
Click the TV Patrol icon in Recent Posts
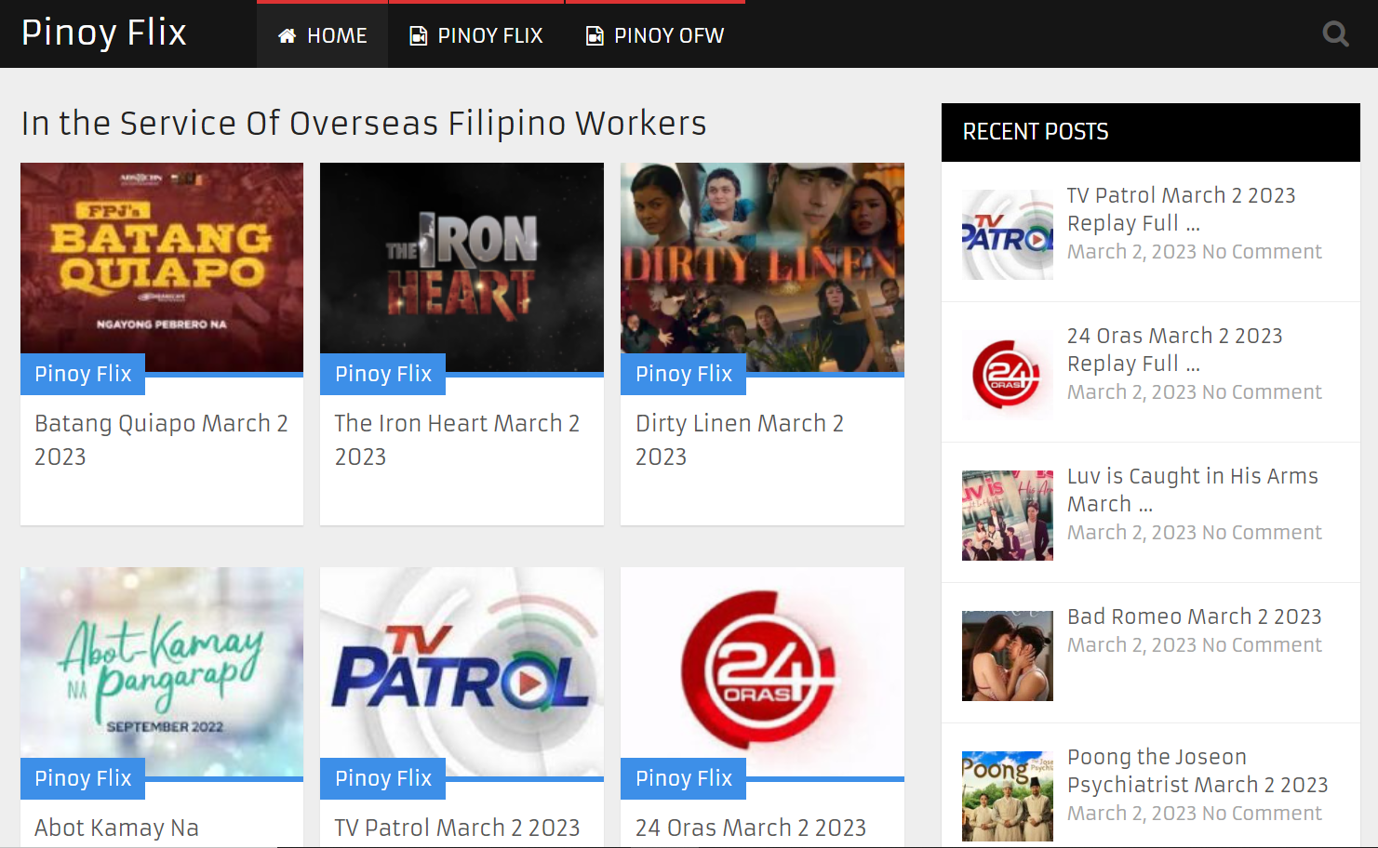pos(1007,234)
